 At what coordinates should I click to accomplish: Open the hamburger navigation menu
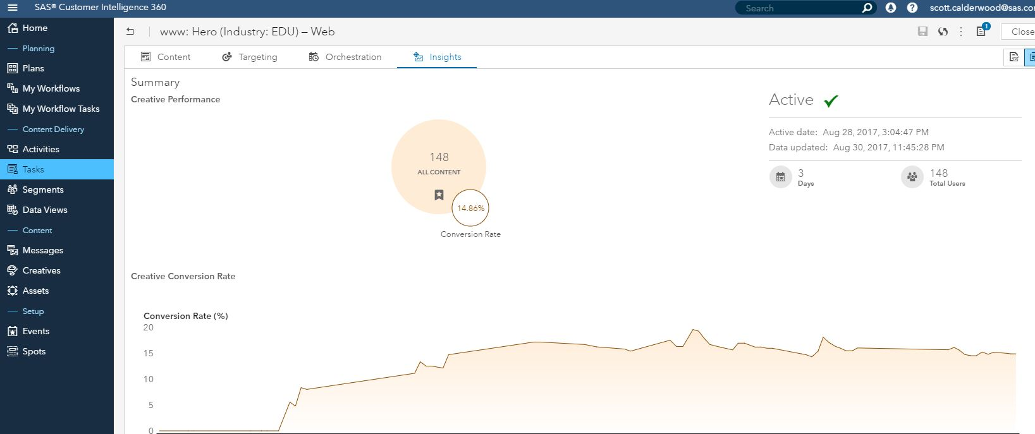pyautogui.click(x=13, y=8)
